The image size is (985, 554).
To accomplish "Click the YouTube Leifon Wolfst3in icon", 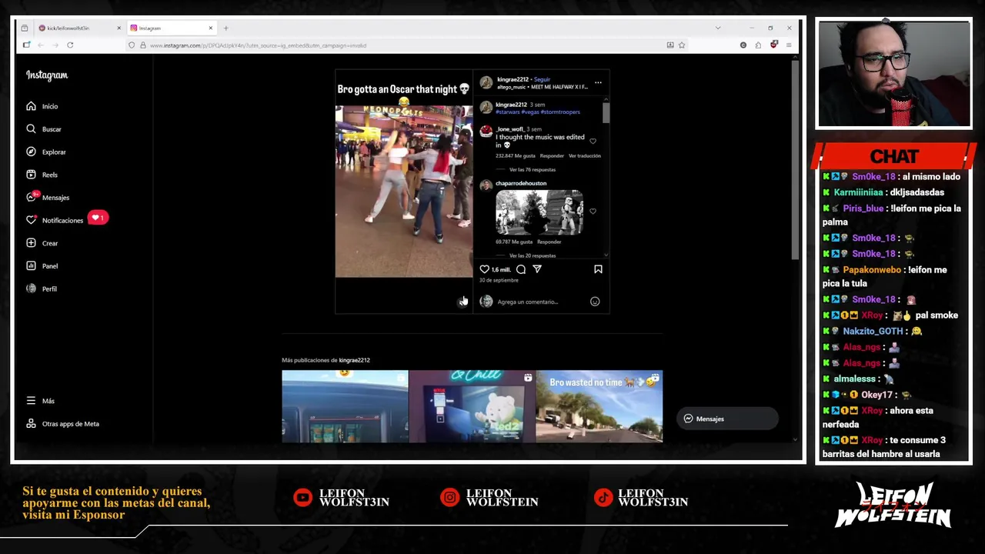I will [304, 498].
